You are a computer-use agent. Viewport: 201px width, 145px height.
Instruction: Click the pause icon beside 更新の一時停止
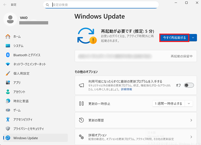pos(81,103)
